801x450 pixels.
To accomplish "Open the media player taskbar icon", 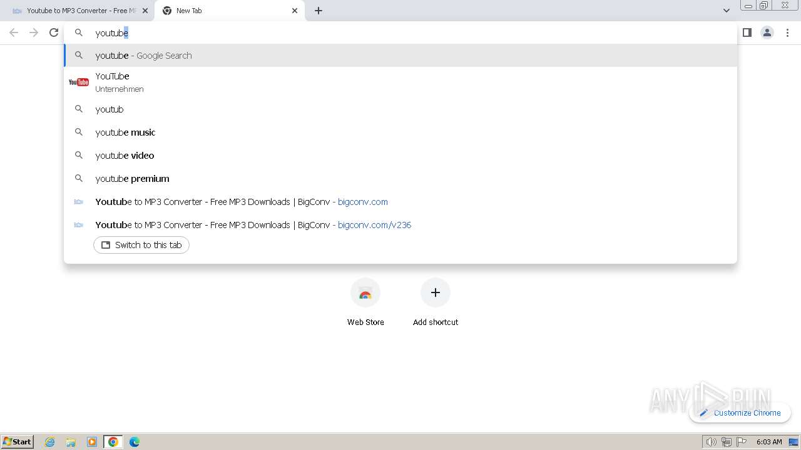I will pos(92,442).
